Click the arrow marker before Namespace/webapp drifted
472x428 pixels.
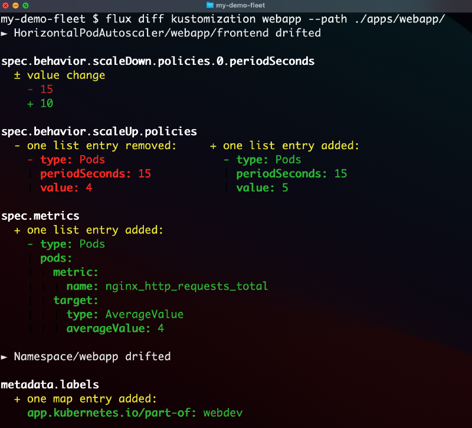[4, 357]
